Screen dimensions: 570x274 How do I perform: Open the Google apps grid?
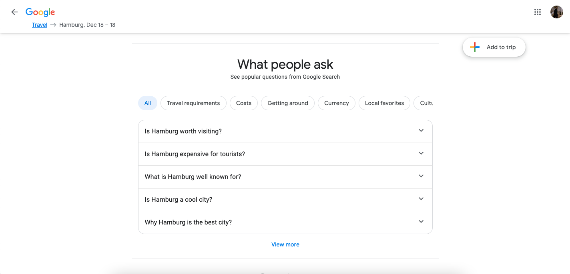pyautogui.click(x=538, y=12)
